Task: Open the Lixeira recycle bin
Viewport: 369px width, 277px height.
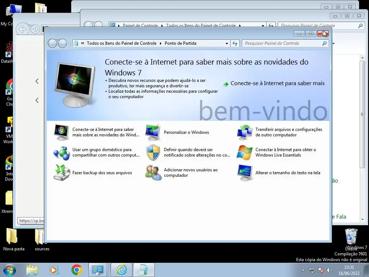Action: (x=351, y=237)
